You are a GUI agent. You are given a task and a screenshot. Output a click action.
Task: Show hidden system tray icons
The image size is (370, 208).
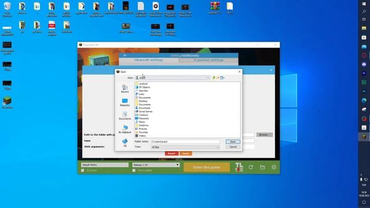[x=361, y=174]
